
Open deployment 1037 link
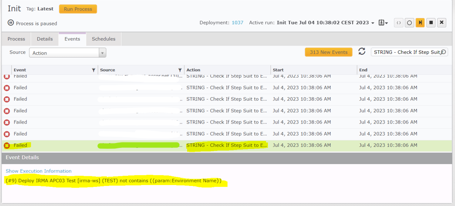(x=237, y=23)
